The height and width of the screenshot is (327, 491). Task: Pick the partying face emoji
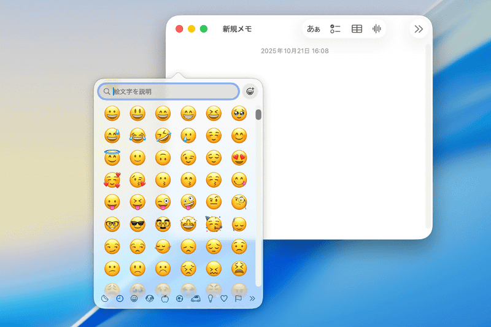pyautogui.click(x=214, y=224)
